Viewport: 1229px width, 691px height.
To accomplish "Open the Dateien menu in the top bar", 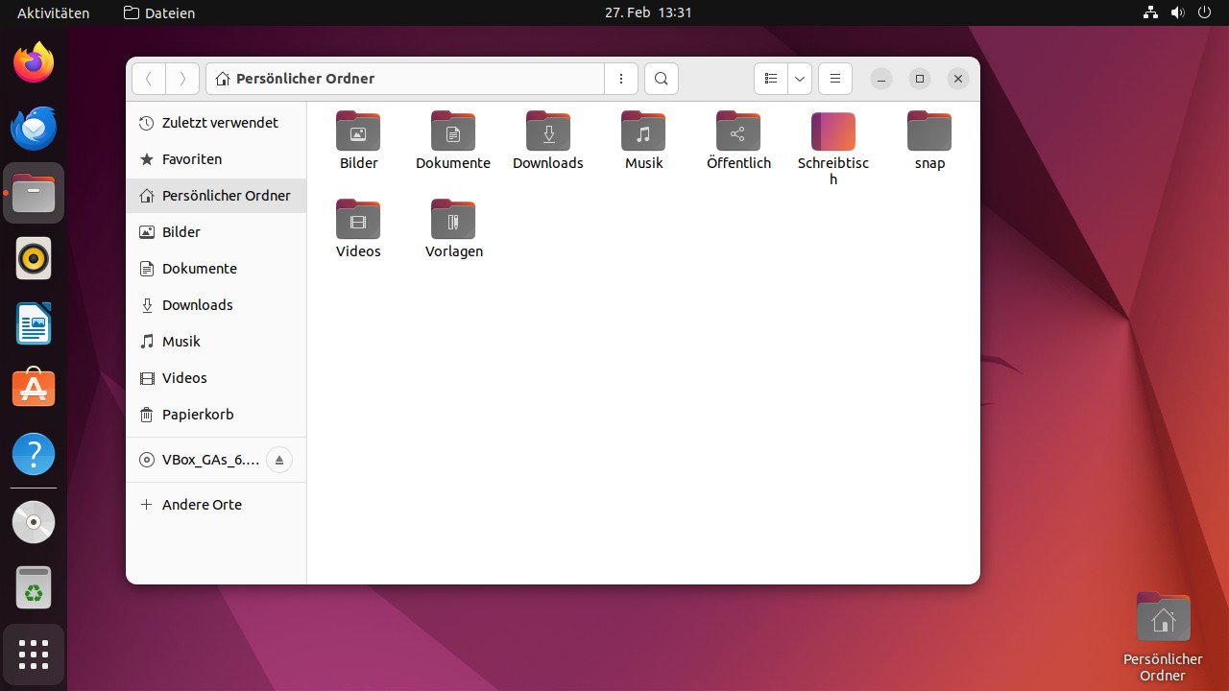I will pyautogui.click(x=158, y=12).
